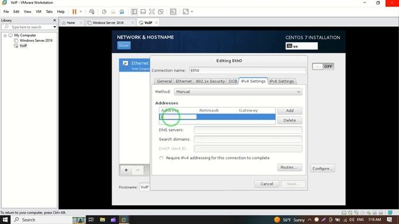Remove the device with minus button
This screenshot has height=224, width=399.
click(138, 170)
